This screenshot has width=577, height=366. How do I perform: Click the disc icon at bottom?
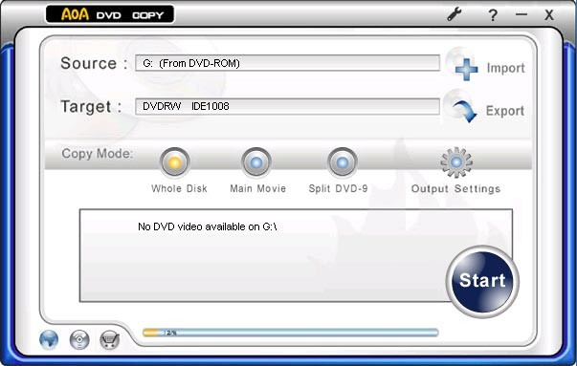point(79,339)
